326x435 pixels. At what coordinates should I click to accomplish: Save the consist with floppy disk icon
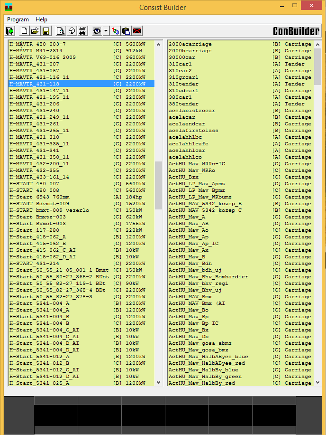(46, 31)
